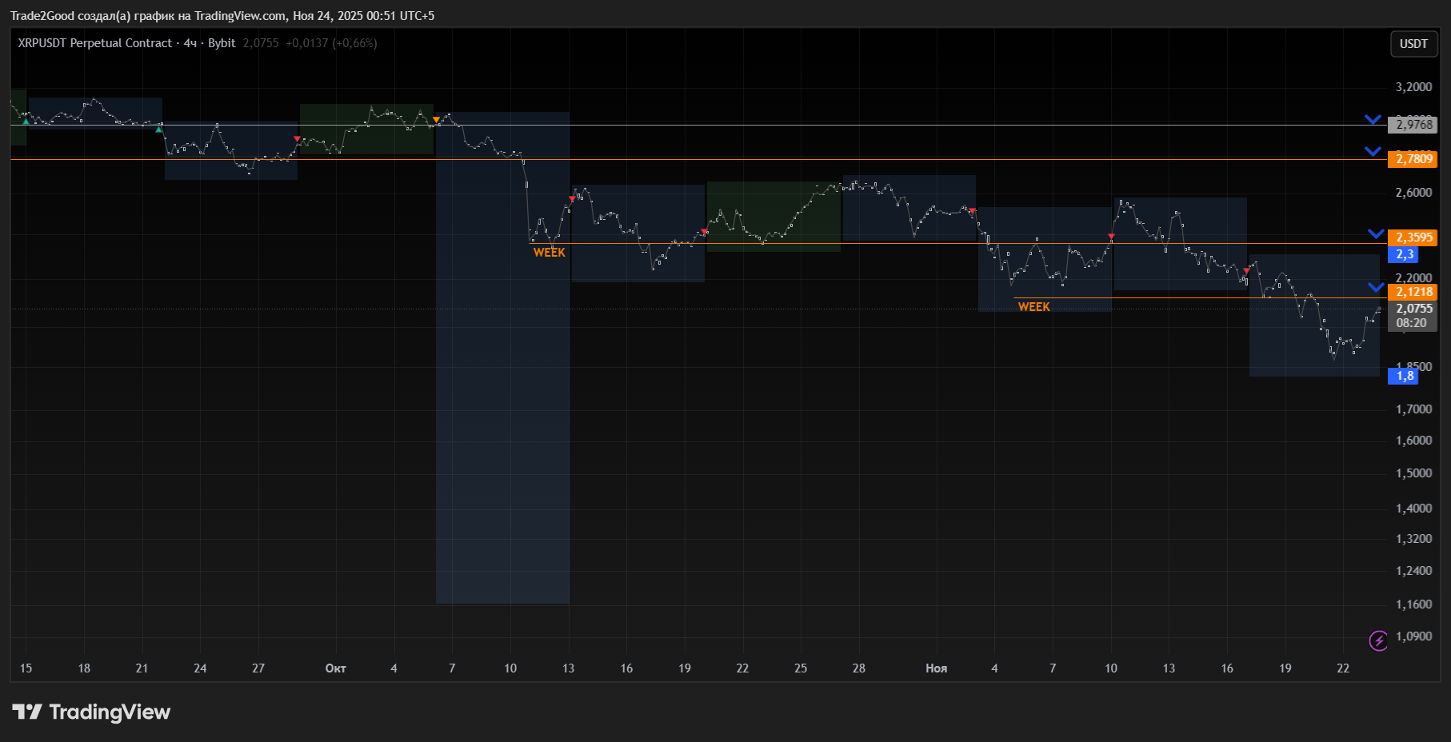This screenshot has height=742, width=1451.
Task: Click the XRPUSDT Perpetual Contract title
Action: pos(95,43)
